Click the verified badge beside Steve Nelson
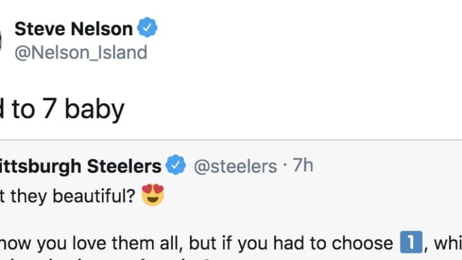Screen dimensions: 462x260 [x=148, y=28]
